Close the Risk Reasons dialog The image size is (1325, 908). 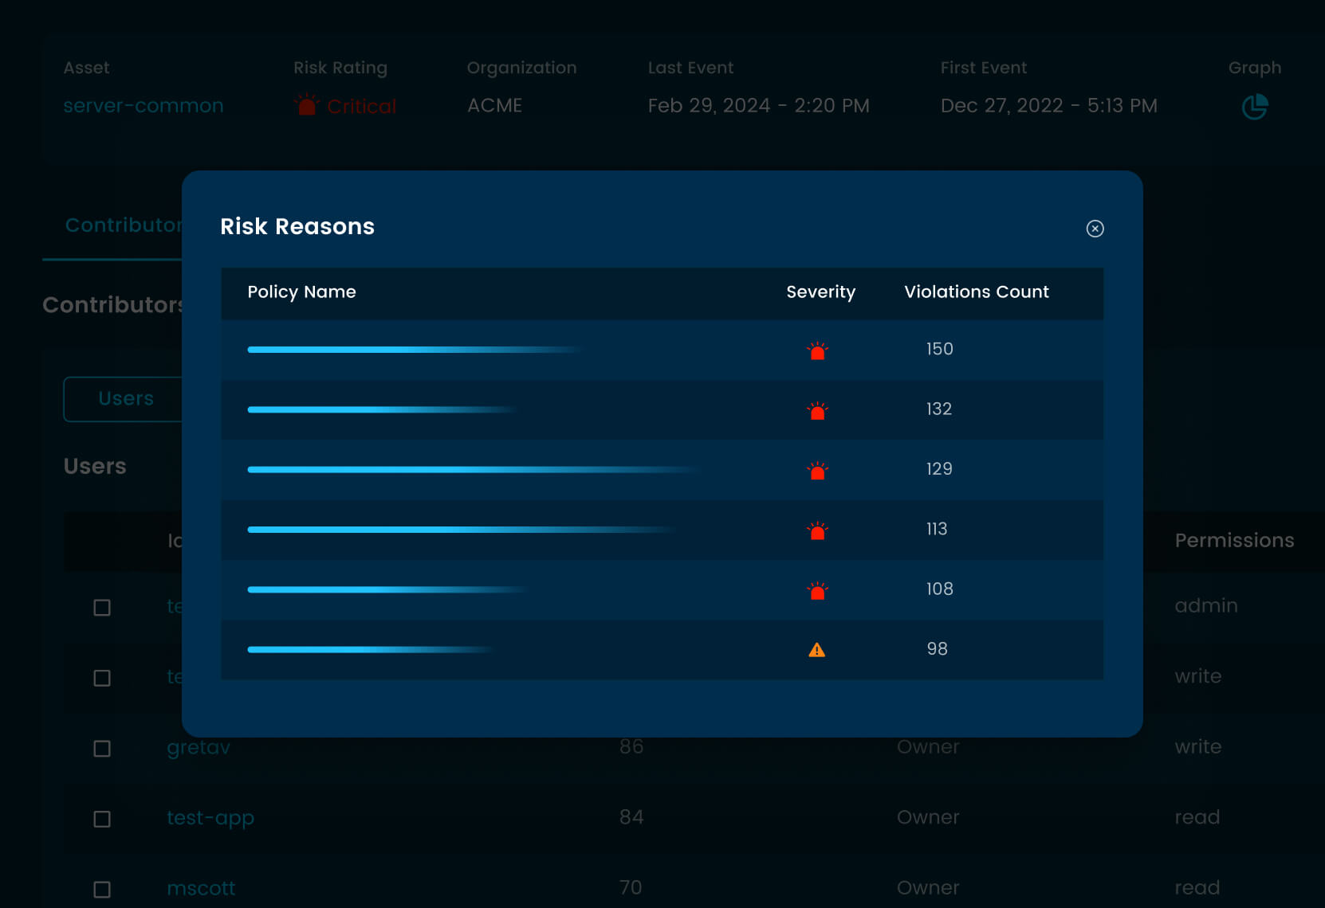click(x=1095, y=229)
